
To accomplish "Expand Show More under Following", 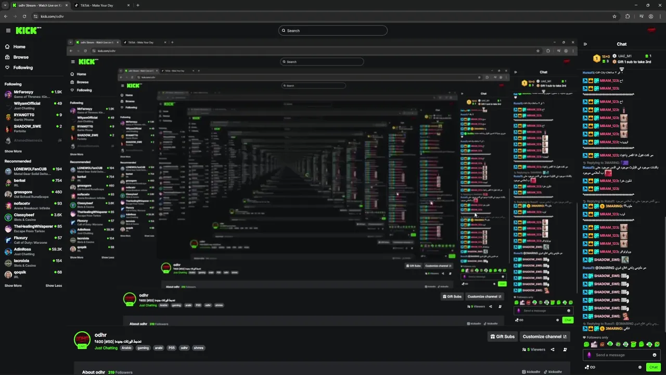I will 13,152.
